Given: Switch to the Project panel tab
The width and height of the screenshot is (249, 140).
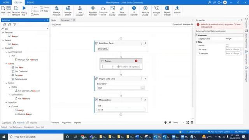Looking at the screenshot, I should pyautogui.click(x=7, y=123).
